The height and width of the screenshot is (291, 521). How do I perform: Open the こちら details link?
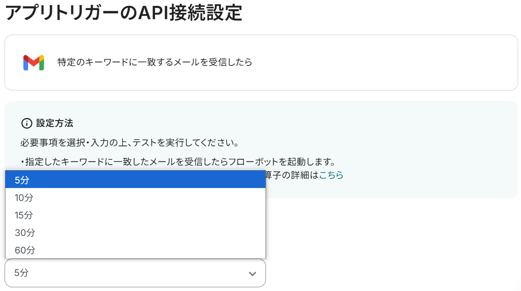click(x=331, y=175)
